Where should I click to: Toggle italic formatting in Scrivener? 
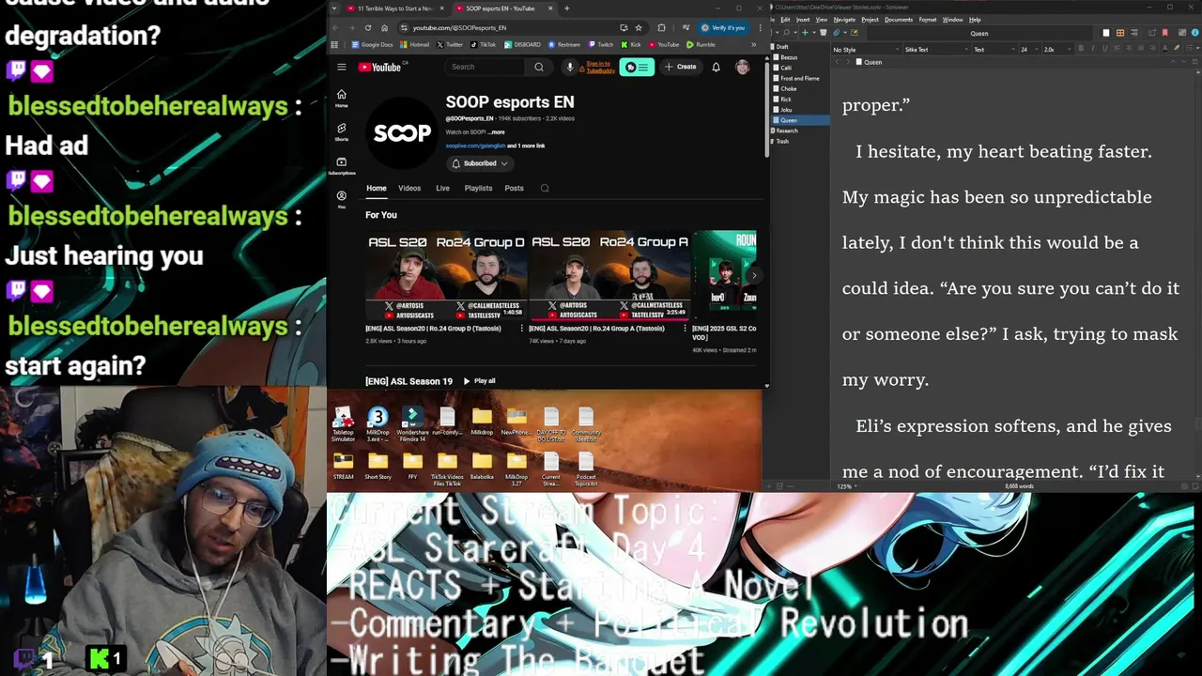pos(1093,49)
